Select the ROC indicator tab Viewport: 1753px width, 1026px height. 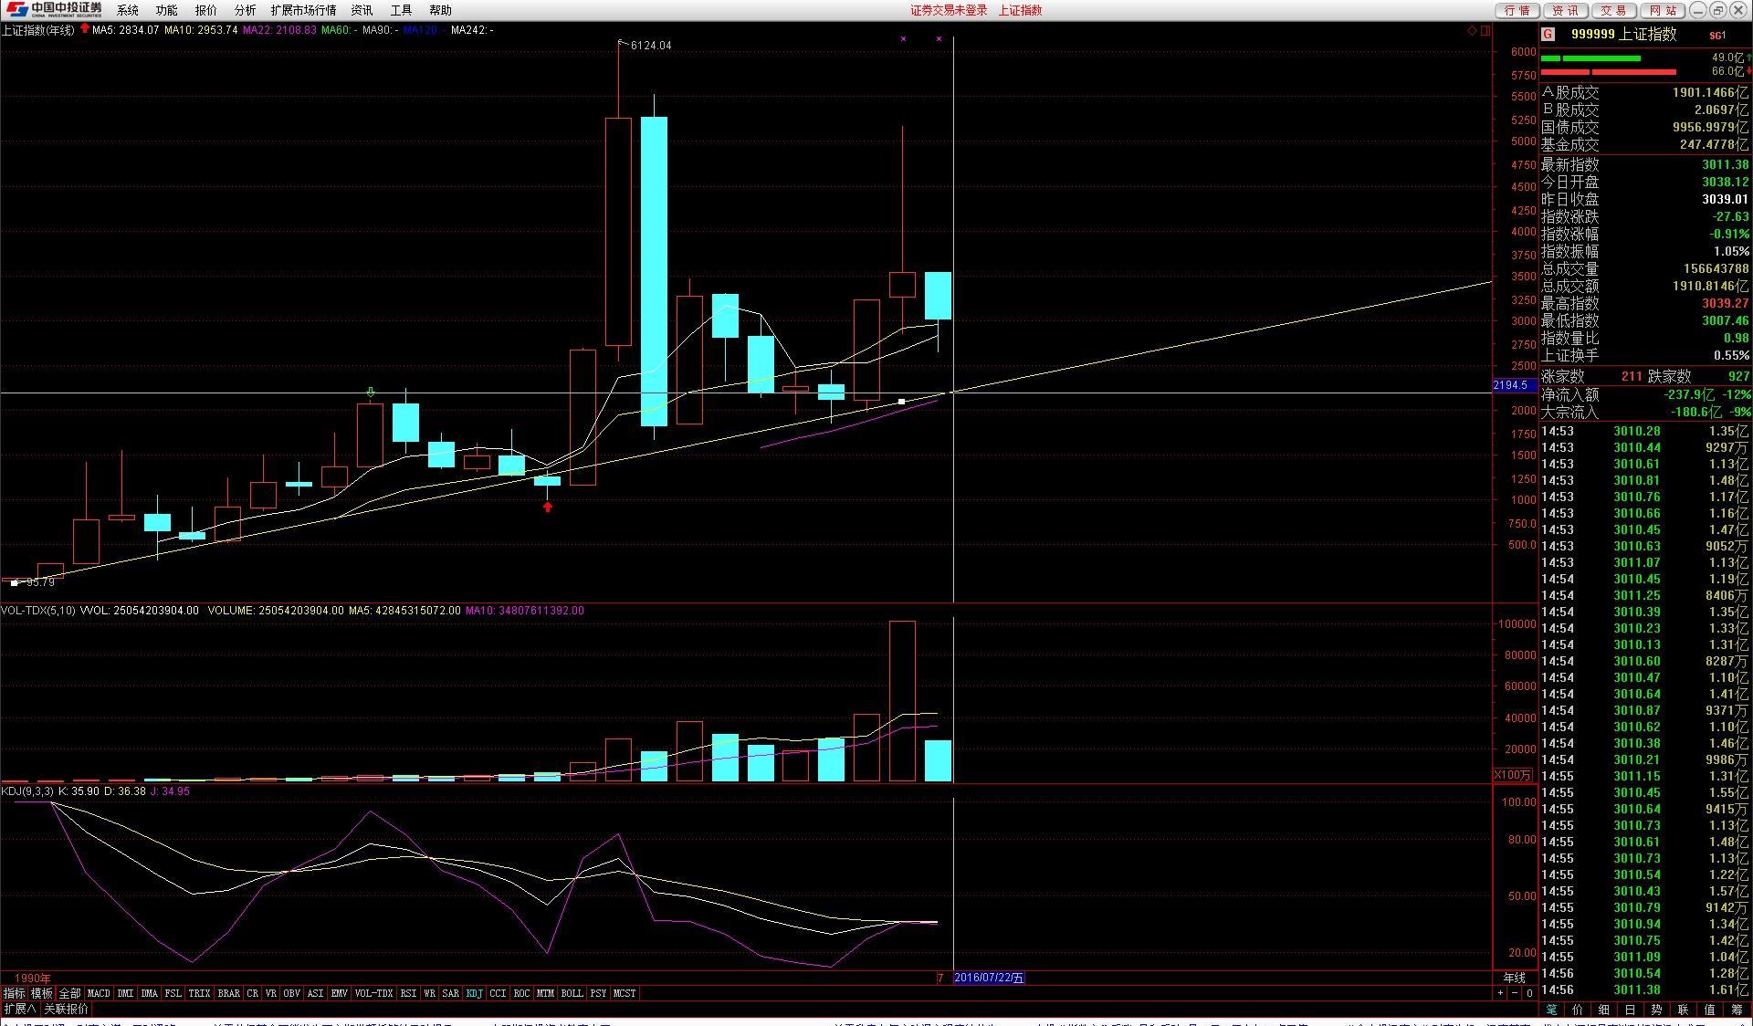point(521,993)
